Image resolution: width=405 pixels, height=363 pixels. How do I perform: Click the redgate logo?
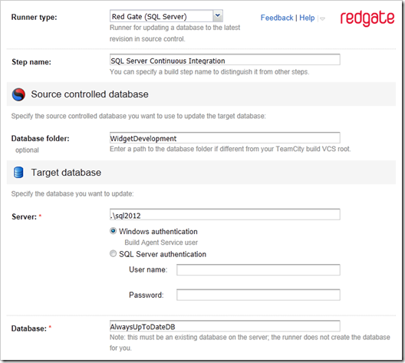(x=367, y=18)
